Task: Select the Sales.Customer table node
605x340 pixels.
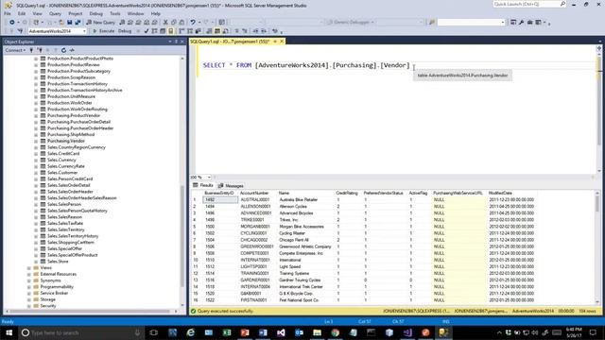Action: (62, 173)
